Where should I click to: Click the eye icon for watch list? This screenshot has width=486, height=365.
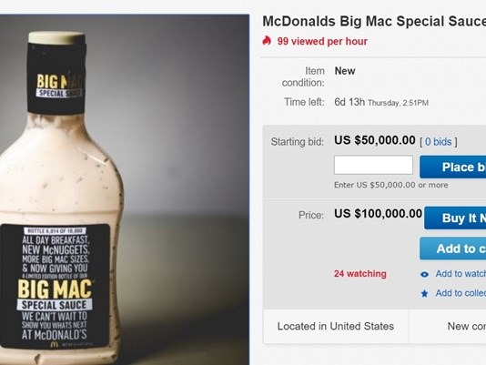(x=425, y=275)
